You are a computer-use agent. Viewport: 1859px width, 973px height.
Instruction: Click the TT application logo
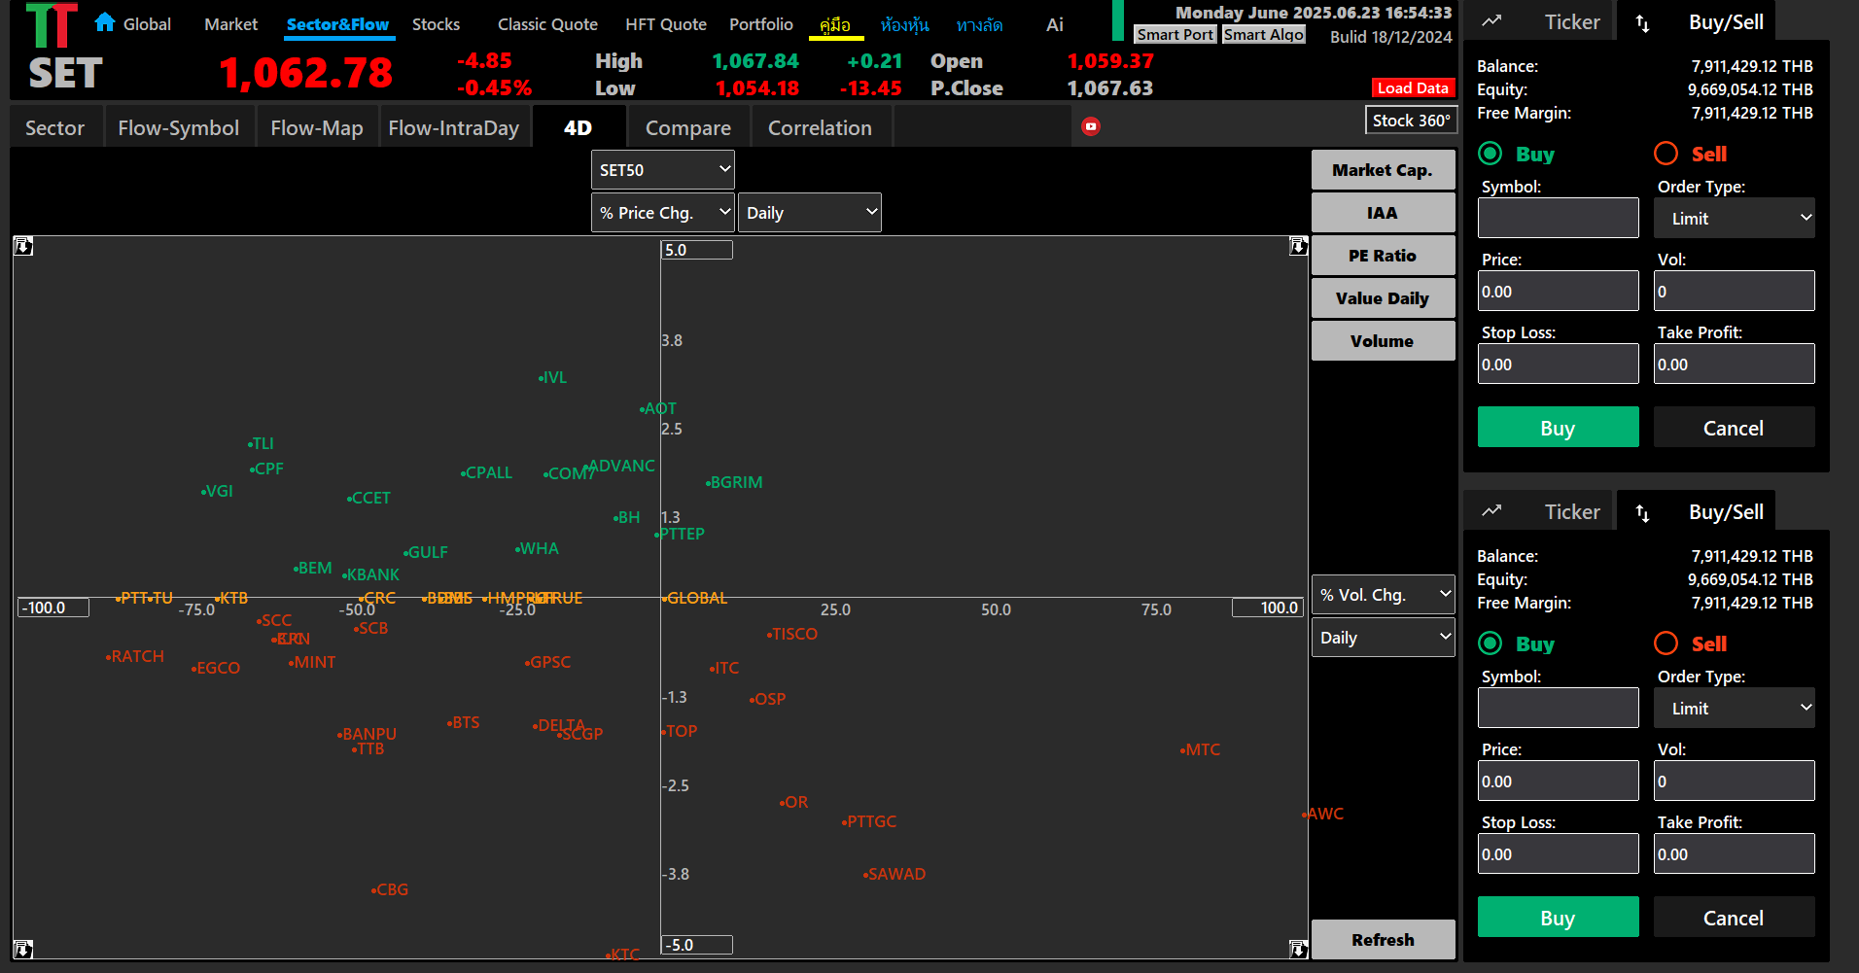pyautogui.click(x=52, y=25)
